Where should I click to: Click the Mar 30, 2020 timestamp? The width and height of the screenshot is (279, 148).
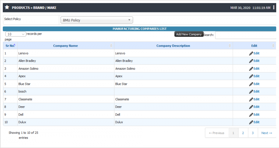tap(250, 8)
